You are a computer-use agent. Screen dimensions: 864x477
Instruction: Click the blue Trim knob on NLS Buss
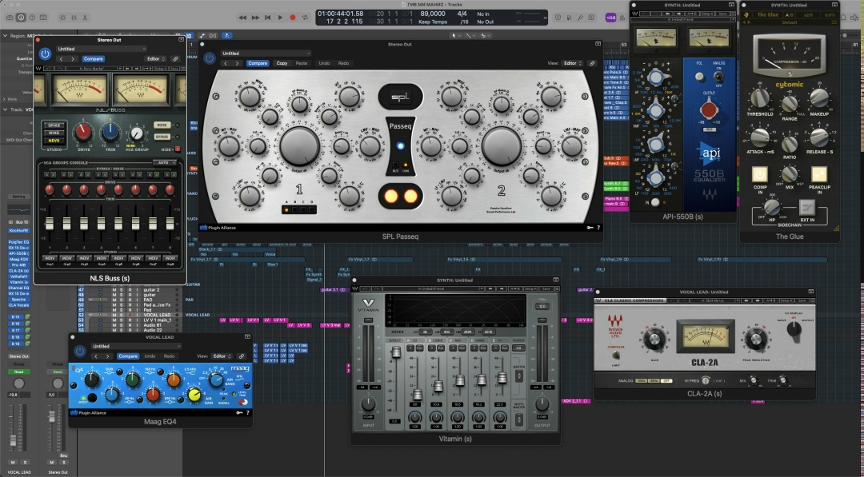(x=110, y=132)
